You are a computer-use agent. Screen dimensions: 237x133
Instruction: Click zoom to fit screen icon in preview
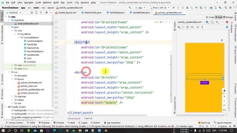(224, 110)
